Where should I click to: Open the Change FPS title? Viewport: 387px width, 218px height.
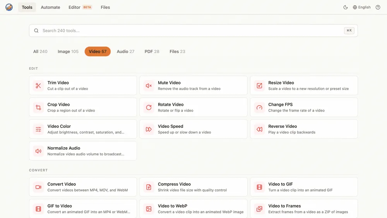(280, 105)
